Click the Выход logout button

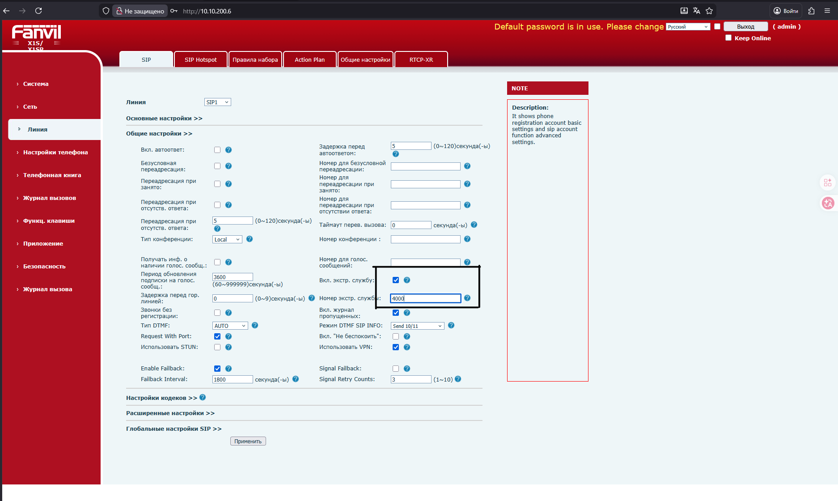[745, 27]
